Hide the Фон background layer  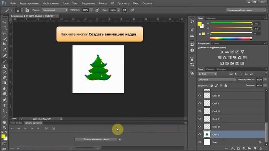click(x=200, y=142)
